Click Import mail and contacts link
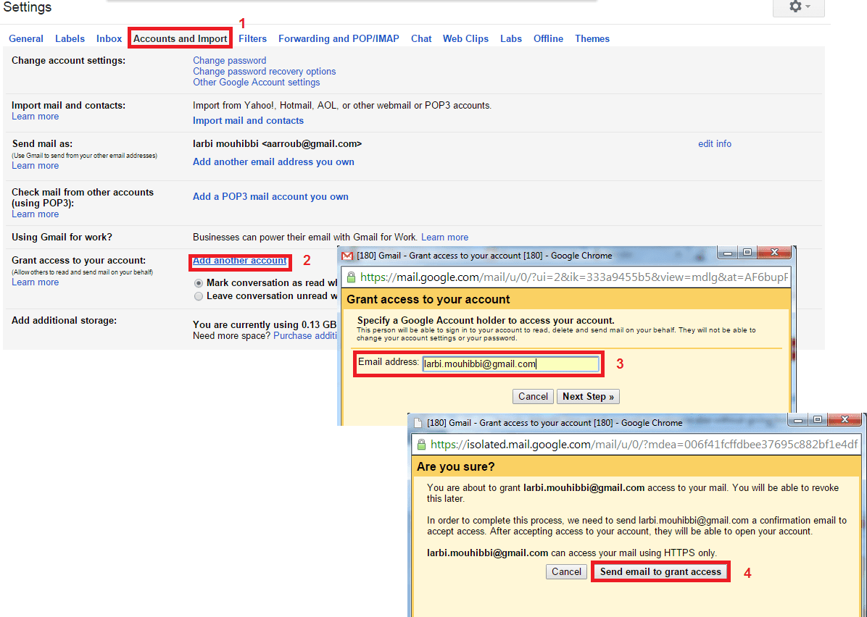 pyautogui.click(x=248, y=120)
